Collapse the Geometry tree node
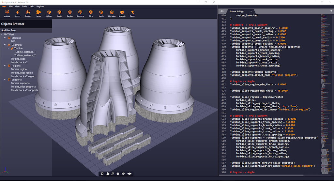Screen dimensions: 334x181 pos(5,45)
